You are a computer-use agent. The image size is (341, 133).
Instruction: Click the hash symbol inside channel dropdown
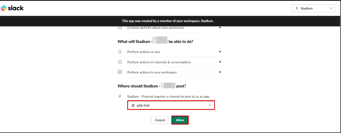(x=133, y=105)
